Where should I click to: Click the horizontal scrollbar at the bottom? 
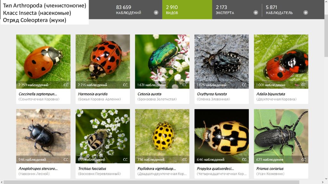(x=152, y=182)
